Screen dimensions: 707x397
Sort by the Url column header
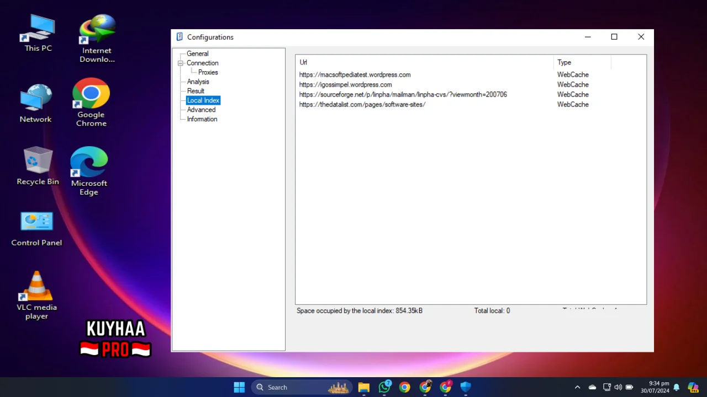coord(424,62)
